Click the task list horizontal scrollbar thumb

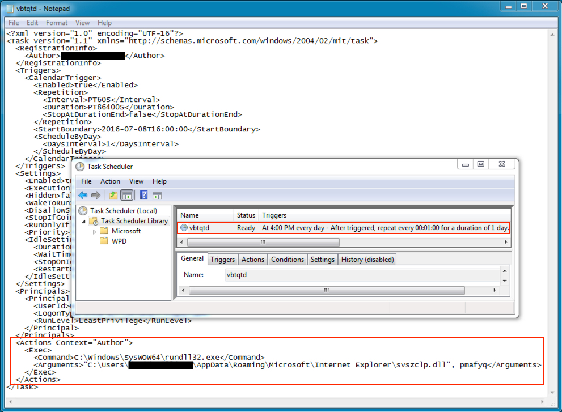[x=263, y=242]
